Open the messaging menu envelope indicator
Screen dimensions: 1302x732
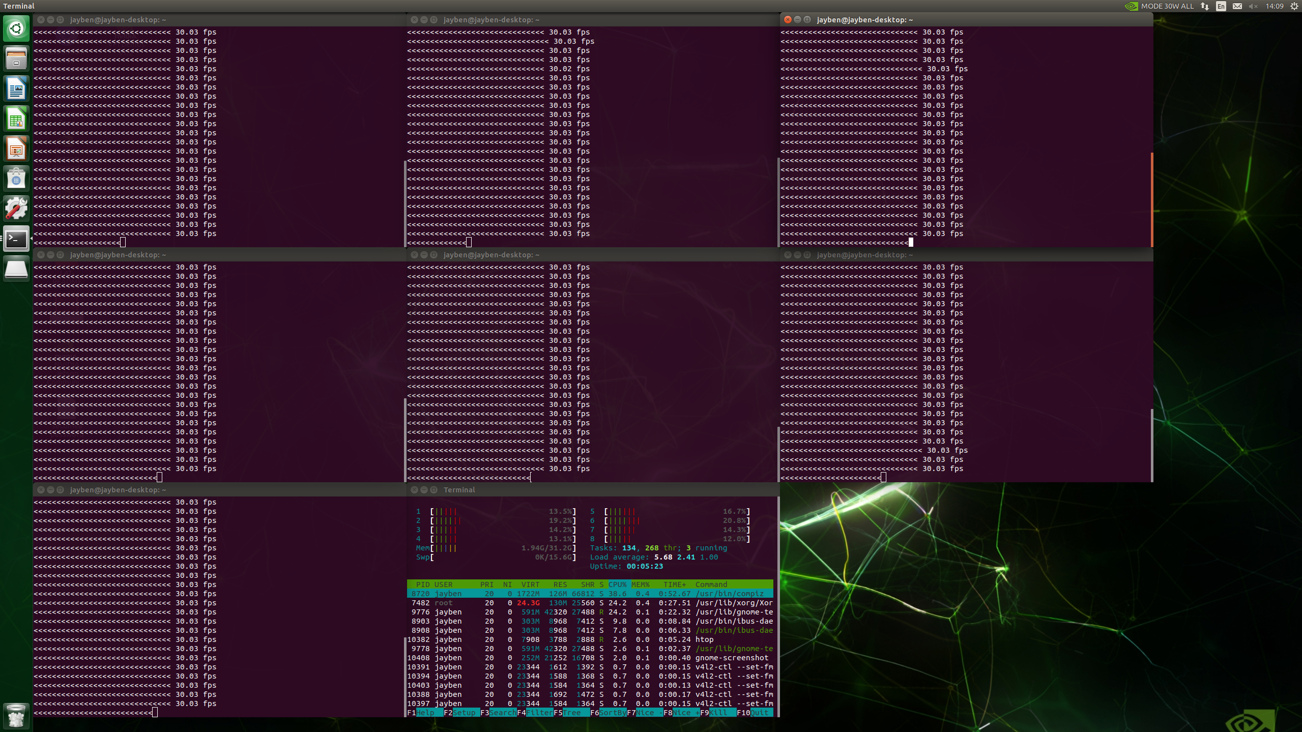[x=1237, y=6]
